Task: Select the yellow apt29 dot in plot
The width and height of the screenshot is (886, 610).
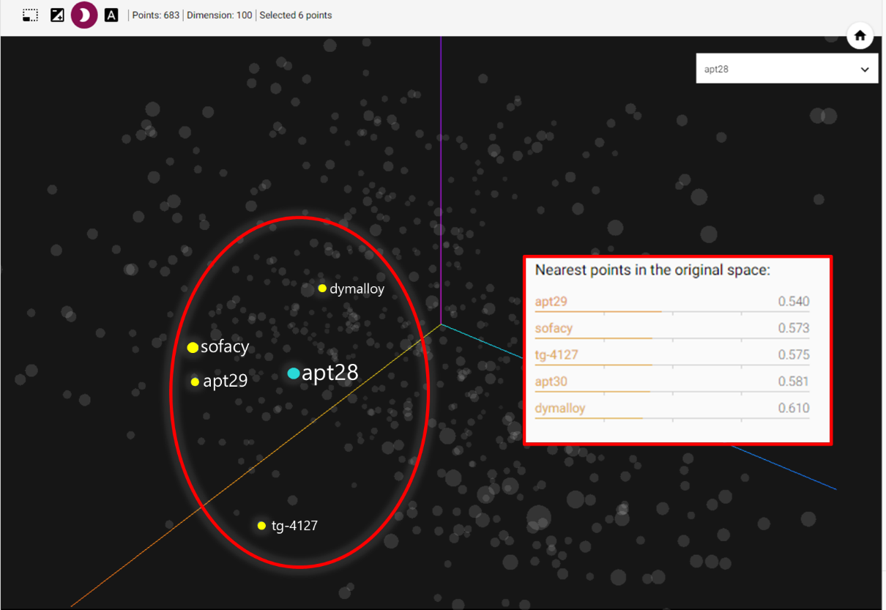Action: 195,382
